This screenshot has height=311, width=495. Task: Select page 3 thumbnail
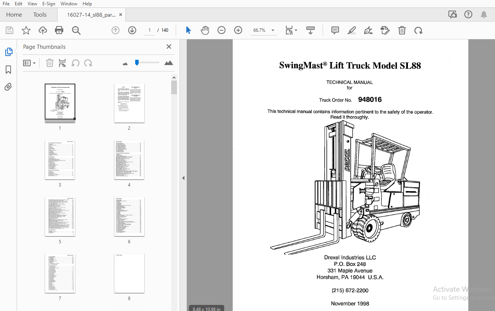(x=60, y=160)
